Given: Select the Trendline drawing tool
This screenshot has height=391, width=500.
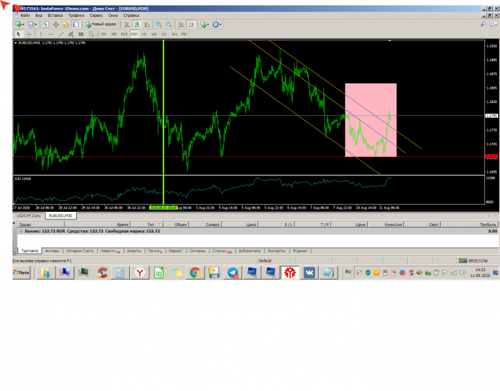Looking at the screenshot, I should pyautogui.click(x=61, y=34).
